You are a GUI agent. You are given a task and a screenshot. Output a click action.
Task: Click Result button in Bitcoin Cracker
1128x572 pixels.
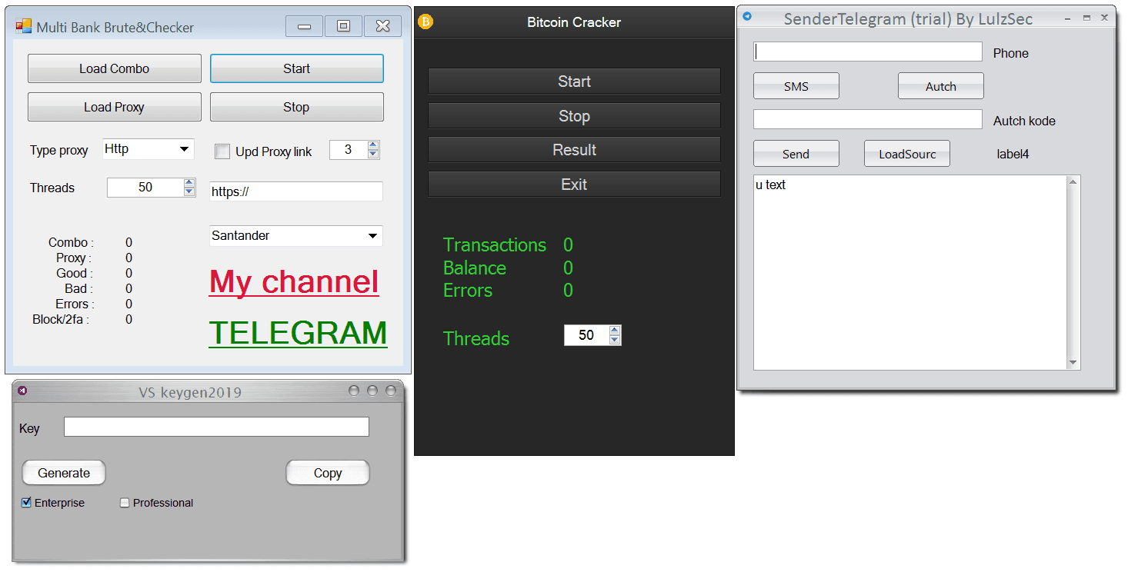(574, 150)
